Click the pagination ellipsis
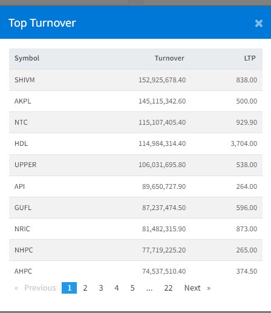Screen dimensions: 271x313 149,288
